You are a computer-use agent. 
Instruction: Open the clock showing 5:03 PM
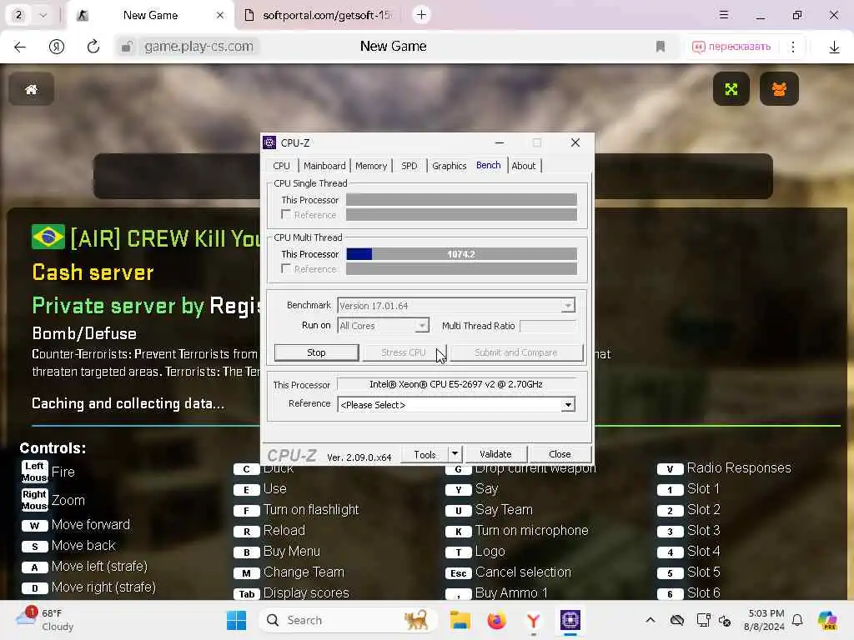(766, 620)
